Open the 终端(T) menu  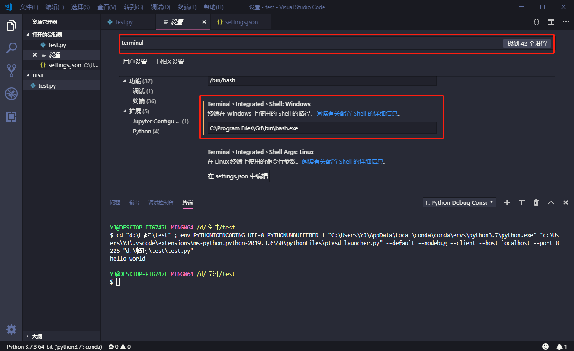pyautogui.click(x=187, y=7)
